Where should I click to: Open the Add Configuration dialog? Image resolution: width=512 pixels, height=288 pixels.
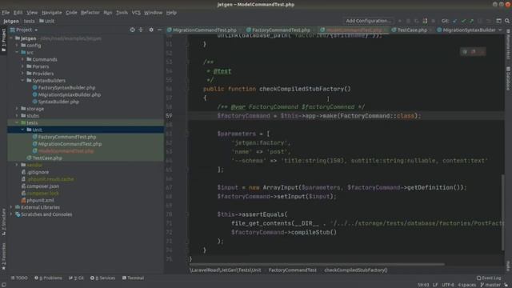click(368, 21)
